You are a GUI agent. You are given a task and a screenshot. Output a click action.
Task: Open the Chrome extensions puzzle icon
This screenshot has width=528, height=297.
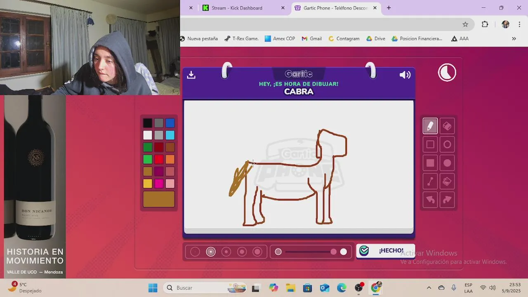coord(485,24)
